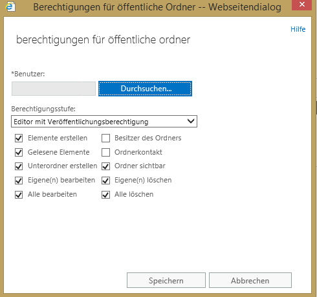
Task: Click the Abbrechen button
Action: [250, 280]
